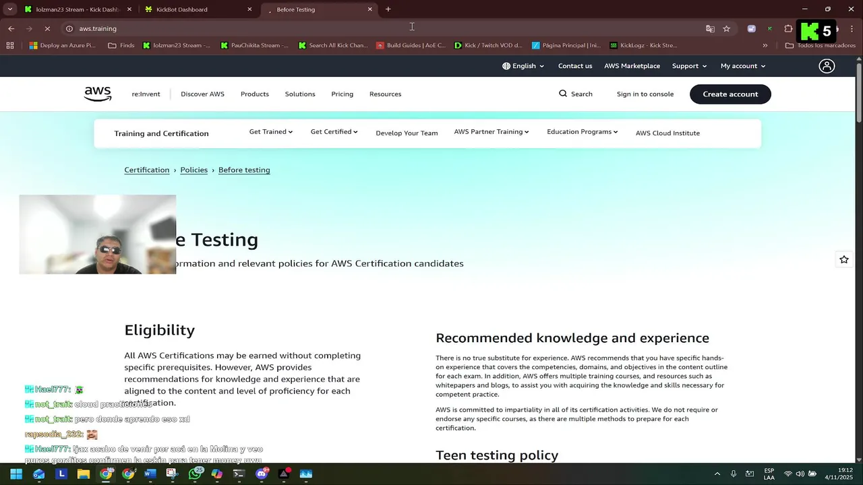Open the Terminal taskbar icon
The height and width of the screenshot is (485, 863).
tap(238, 474)
